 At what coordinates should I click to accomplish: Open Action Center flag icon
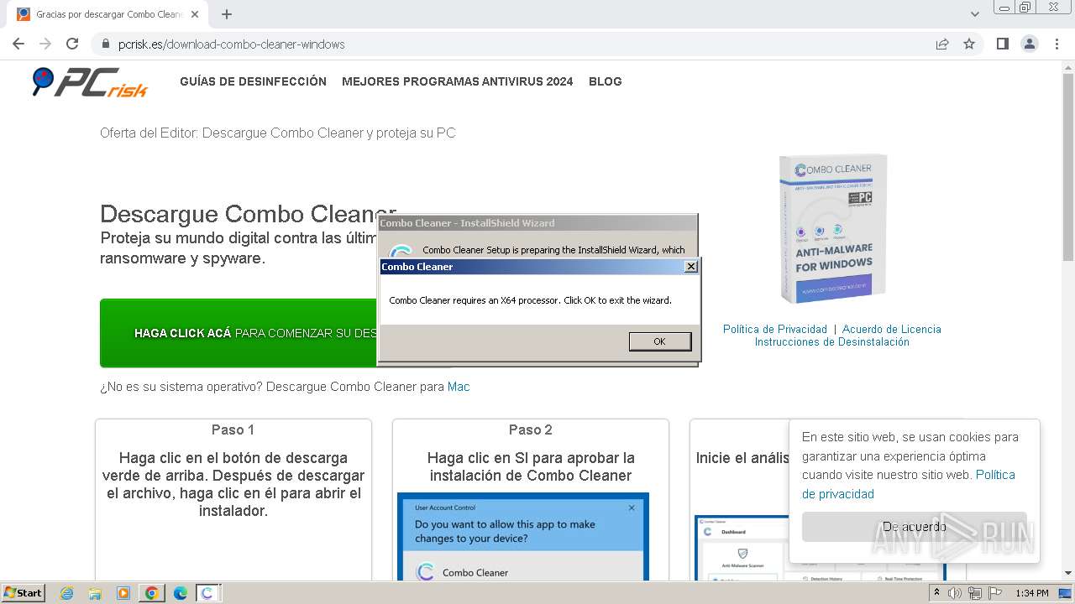995,593
